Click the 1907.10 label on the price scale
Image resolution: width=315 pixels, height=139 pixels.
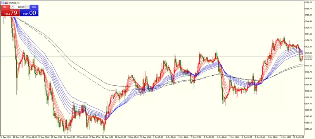[308, 66]
